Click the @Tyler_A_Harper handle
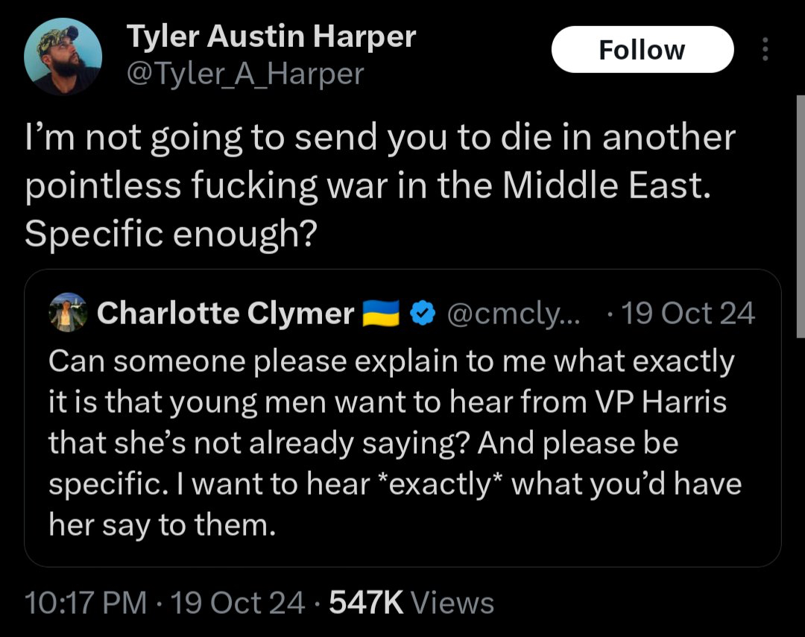Screen dimensions: 805x637 tap(245, 73)
